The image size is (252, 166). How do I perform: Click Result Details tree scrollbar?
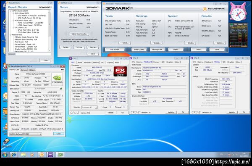pyautogui.click(x=49, y=31)
